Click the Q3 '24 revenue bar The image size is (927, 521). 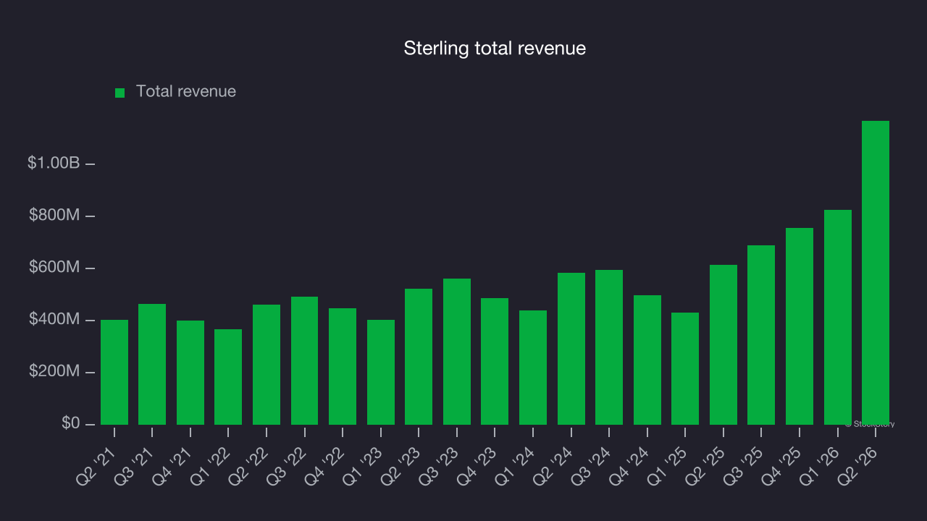[x=609, y=347]
